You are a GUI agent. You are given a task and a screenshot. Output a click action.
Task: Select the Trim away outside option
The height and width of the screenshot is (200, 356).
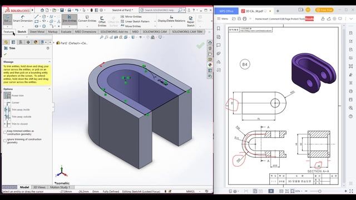click(x=17, y=117)
